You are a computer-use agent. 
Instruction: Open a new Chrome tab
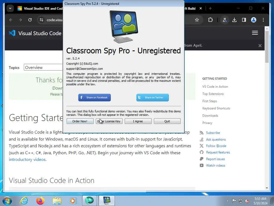click(210, 8)
